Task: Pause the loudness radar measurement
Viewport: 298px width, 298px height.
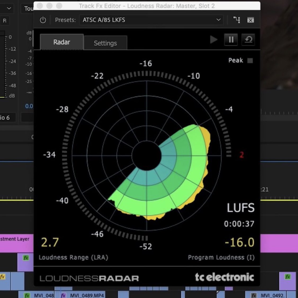Action: [231, 40]
